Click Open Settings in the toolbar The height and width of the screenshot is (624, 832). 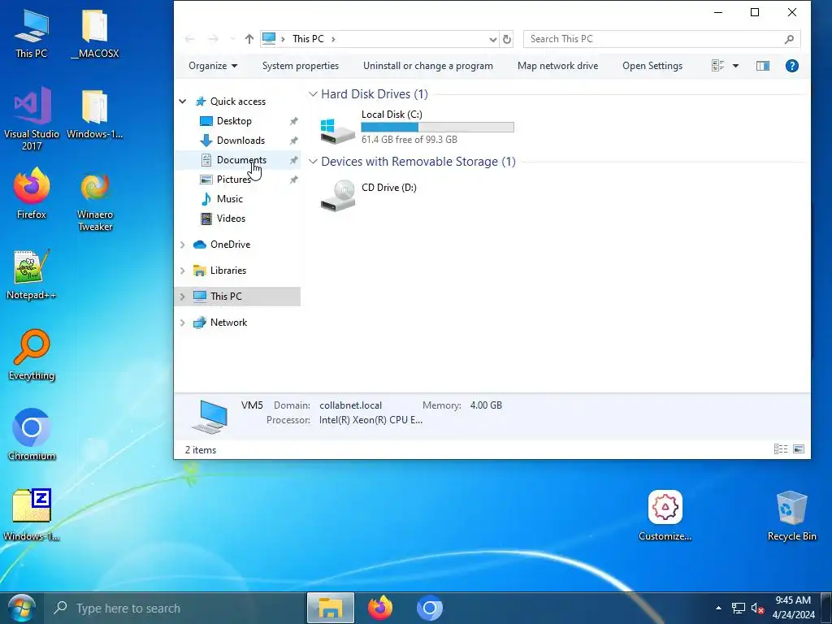[652, 66]
